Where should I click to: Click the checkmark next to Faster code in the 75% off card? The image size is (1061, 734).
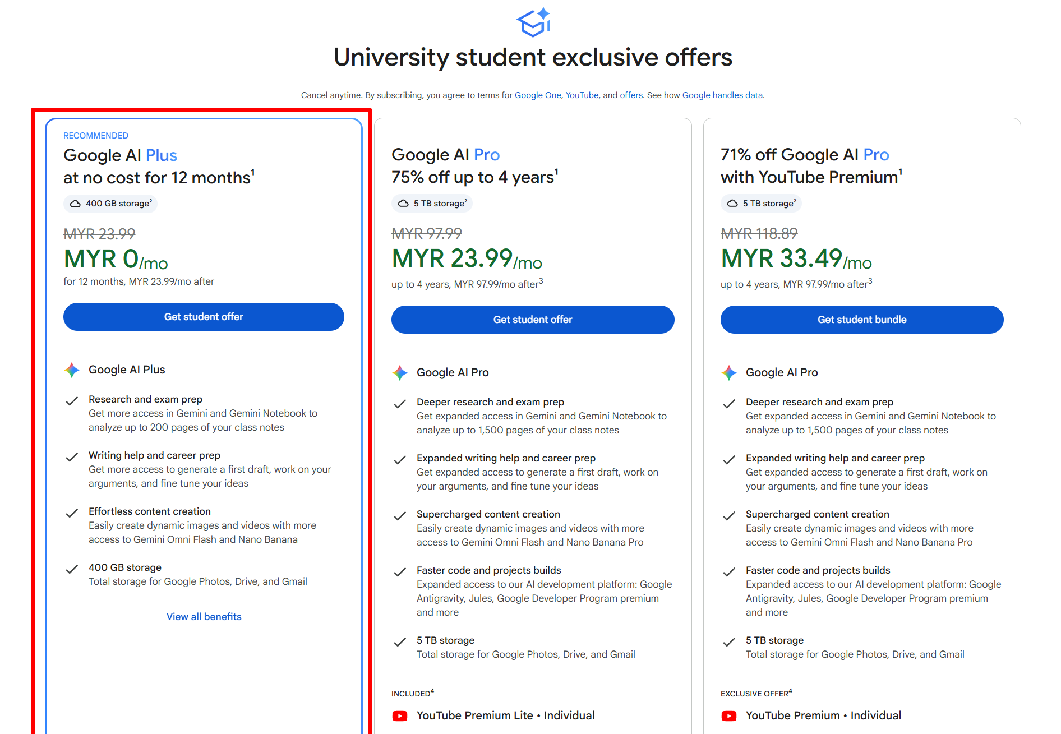coord(400,572)
